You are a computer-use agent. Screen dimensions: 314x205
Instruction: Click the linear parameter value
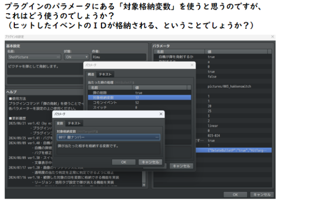click(x=212, y=126)
